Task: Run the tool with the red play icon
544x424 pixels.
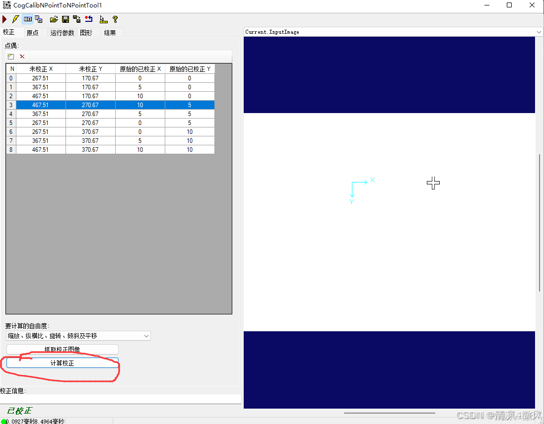Action: pos(4,19)
